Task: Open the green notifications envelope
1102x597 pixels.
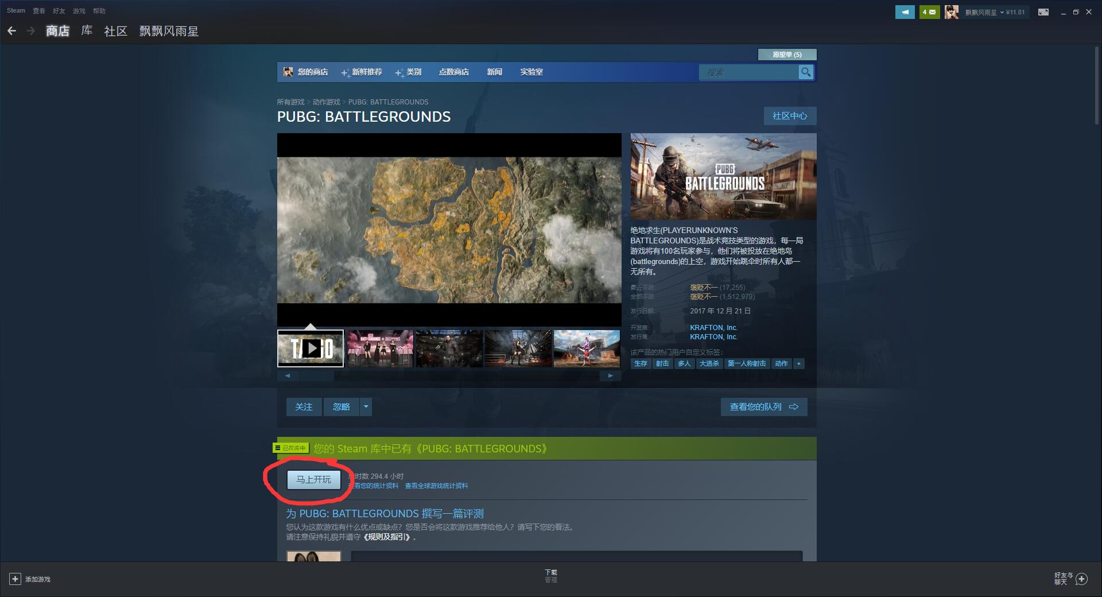Action: tap(929, 12)
